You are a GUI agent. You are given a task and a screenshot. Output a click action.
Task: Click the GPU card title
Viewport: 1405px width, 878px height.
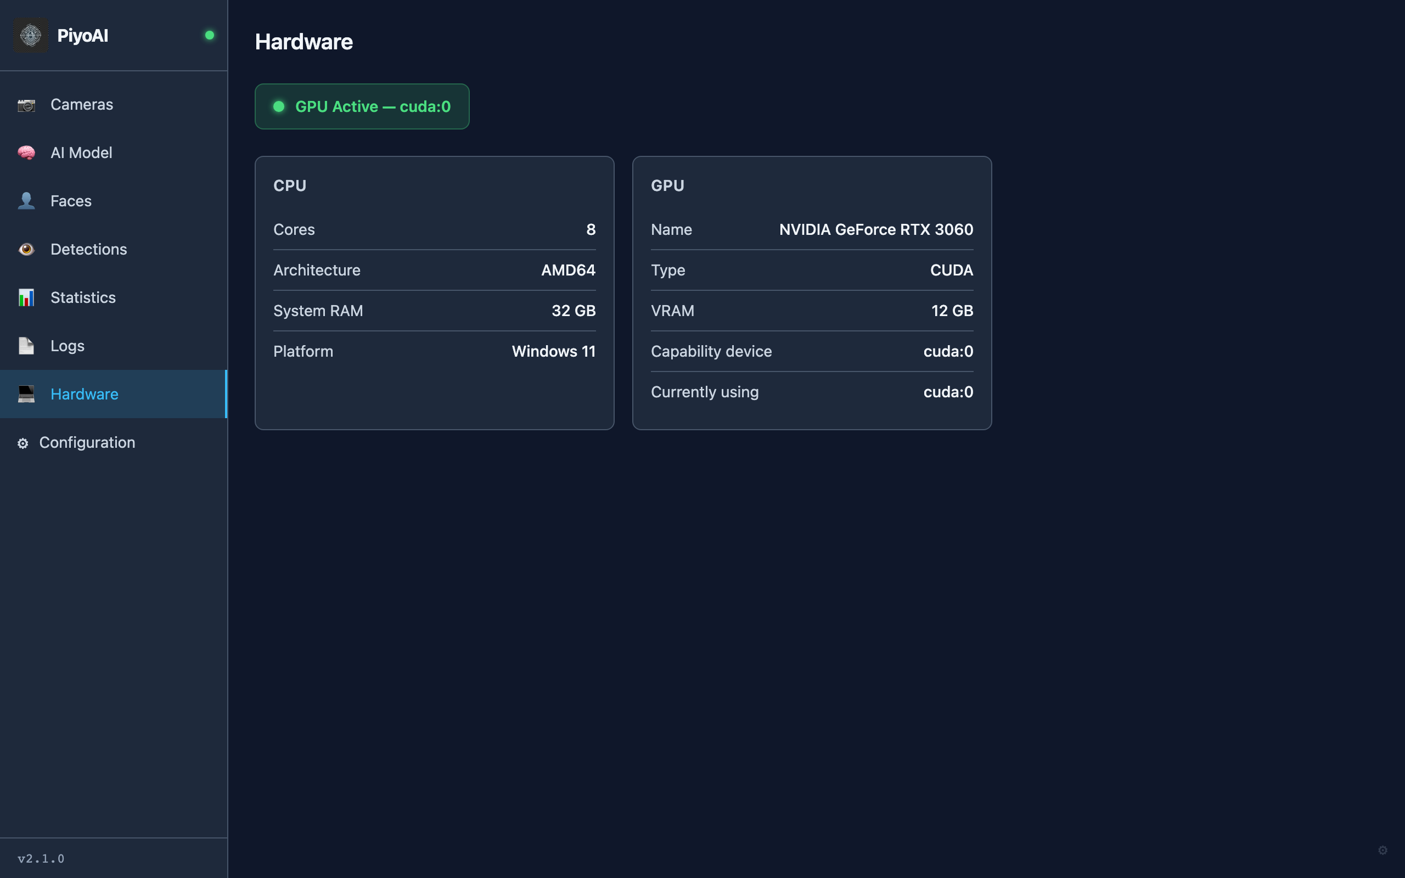pyautogui.click(x=668, y=186)
